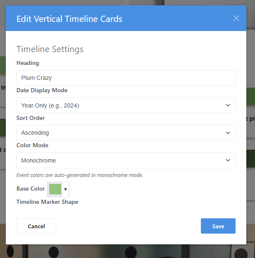The width and height of the screenshot is (255, 258).
Task: Click the Sort Order label
Action: 31,118
